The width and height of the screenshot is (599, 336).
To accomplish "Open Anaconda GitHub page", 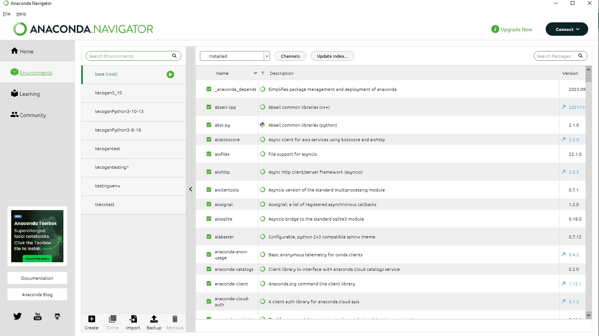I will point(57,316).
